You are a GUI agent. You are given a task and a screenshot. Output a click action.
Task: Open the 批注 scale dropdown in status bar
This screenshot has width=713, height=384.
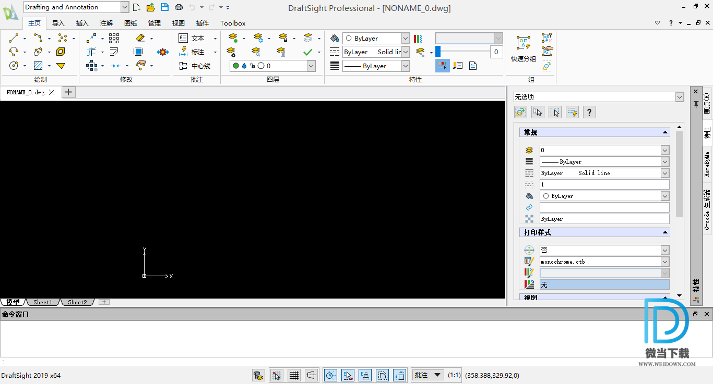[428, 375]
